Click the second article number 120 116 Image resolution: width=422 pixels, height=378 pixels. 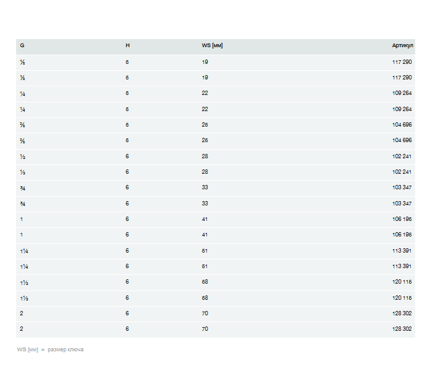click(x=402, y=298)
